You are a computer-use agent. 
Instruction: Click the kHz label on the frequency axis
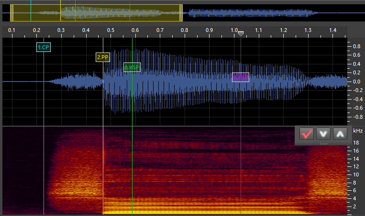357,131
